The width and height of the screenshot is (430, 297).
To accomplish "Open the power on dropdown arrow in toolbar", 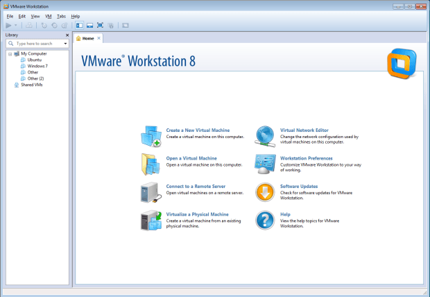I will click(x=16, y=25).
